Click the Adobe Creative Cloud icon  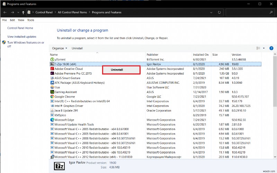pyautogui.click(x=52, y=69)
